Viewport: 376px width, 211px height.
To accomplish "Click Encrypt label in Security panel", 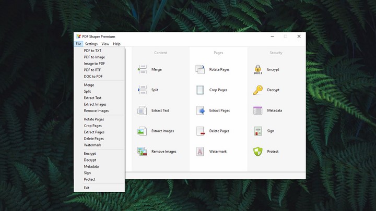I will [273, 69].
